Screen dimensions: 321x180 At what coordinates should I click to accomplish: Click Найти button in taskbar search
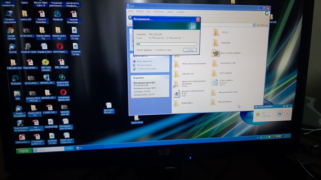[x=69, y=148]
